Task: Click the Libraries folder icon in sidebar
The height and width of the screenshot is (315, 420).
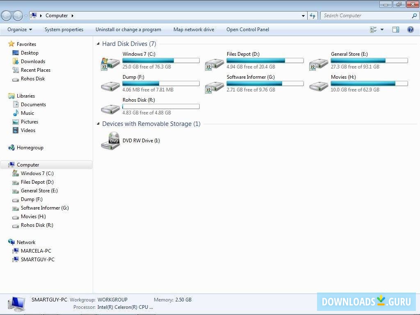Action: point(11,96)
